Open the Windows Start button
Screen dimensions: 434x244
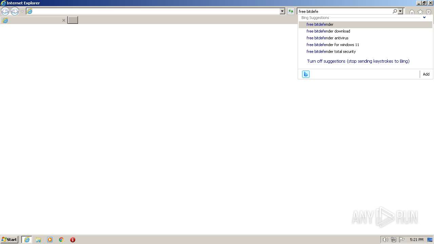click(9, 240)
